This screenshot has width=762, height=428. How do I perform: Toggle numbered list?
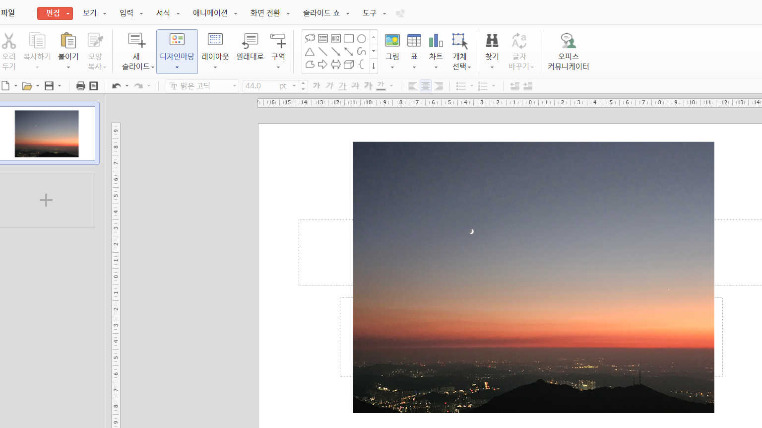483,86
